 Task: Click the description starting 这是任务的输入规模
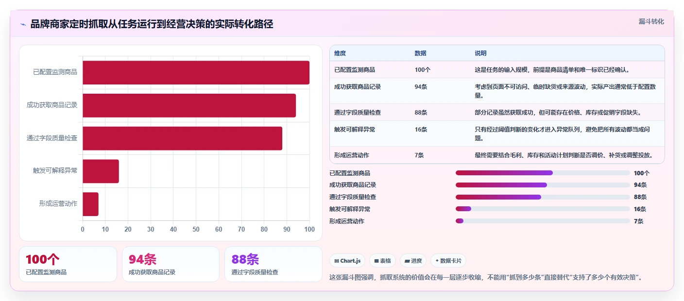point(552,70)
